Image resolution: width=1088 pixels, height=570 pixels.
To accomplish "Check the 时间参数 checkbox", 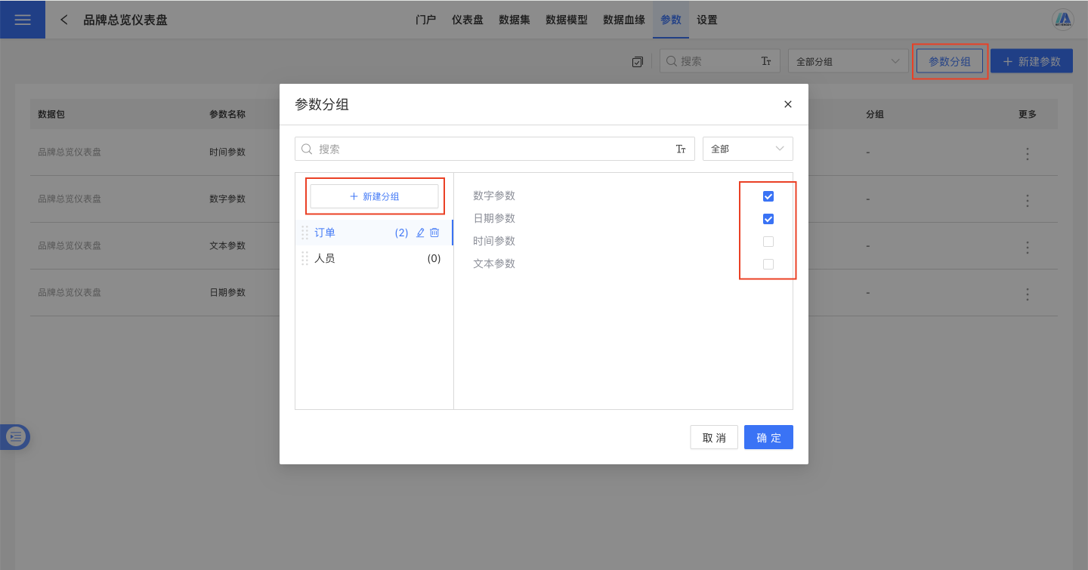I will 768,242.
